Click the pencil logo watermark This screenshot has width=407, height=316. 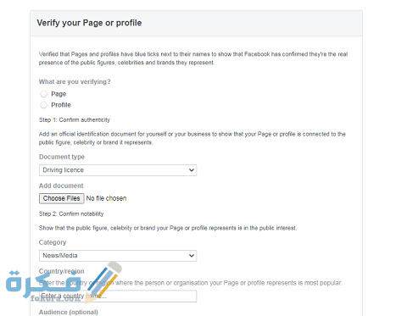[104, 281]
